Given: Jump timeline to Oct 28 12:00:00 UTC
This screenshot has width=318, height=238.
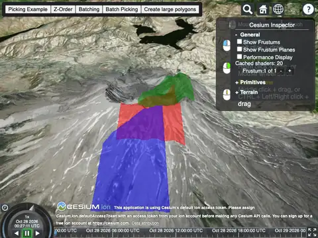Looking at the screenshot, I should [x=176, y=231].
